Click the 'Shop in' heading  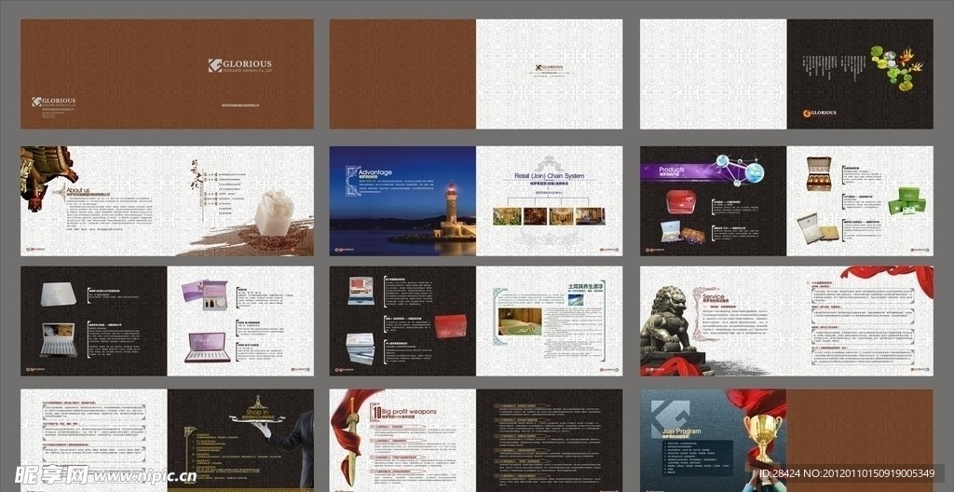(258, 411)
